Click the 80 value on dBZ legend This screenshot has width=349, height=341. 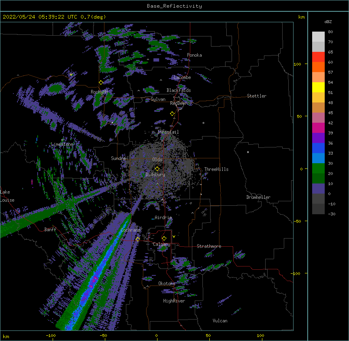click(x=330, y=32)
